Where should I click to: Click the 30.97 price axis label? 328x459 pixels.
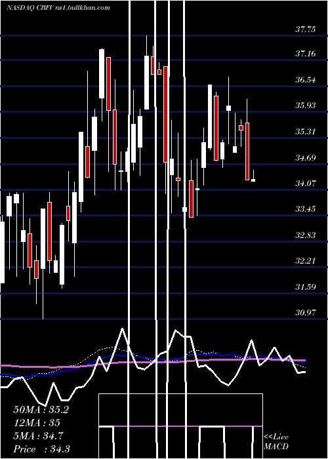(306, 312)
